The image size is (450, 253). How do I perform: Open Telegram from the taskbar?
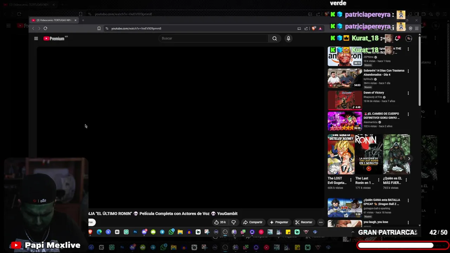(x=162, y=232)
